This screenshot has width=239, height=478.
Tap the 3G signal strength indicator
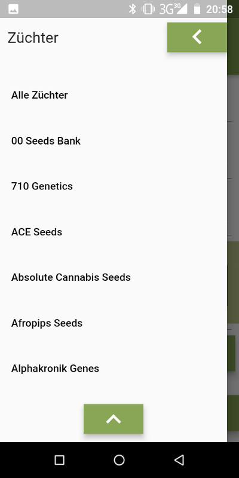(x=173, y=9)
